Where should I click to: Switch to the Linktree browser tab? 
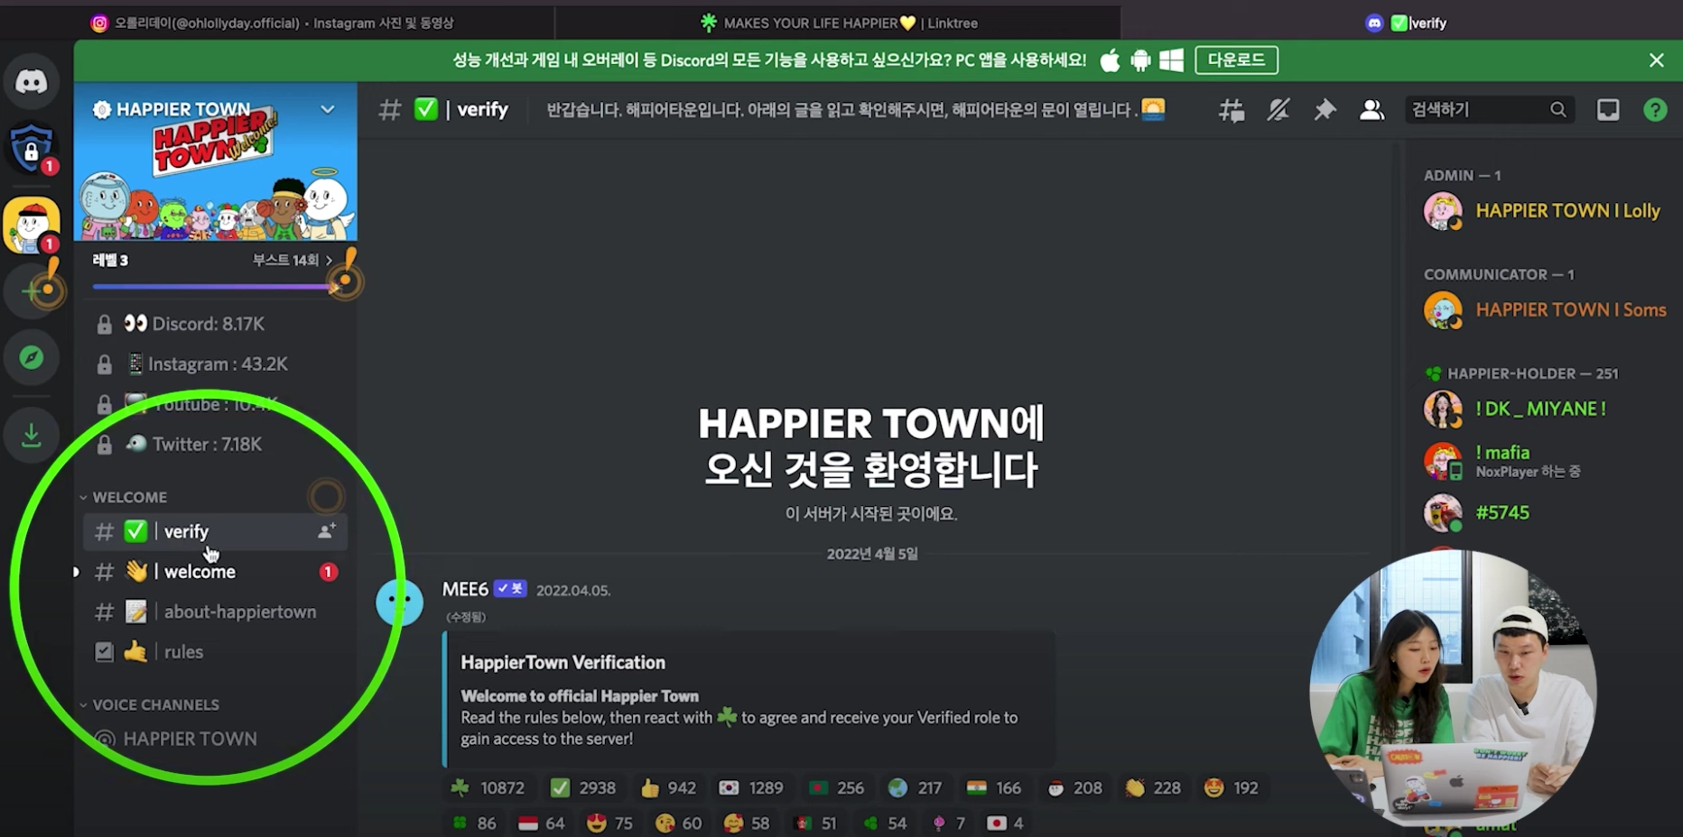pyautogui.click(x=838, y=23)
